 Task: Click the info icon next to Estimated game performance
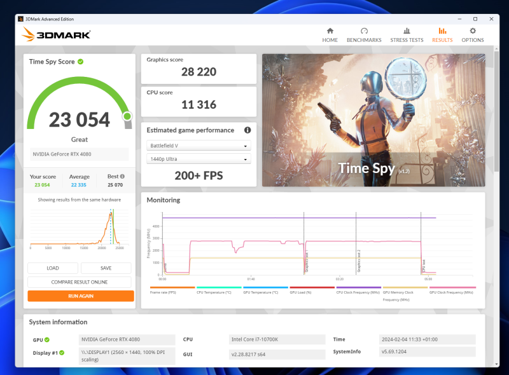(x=248, y=130)
